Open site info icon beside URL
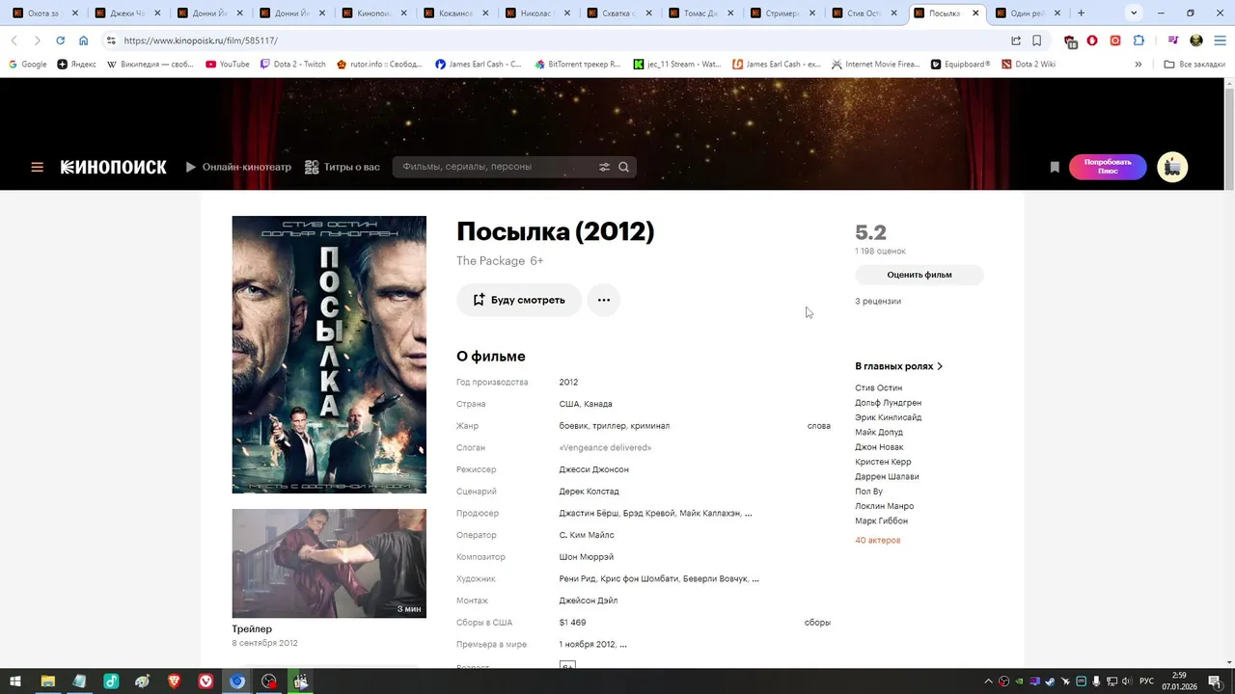 (111, 40)
